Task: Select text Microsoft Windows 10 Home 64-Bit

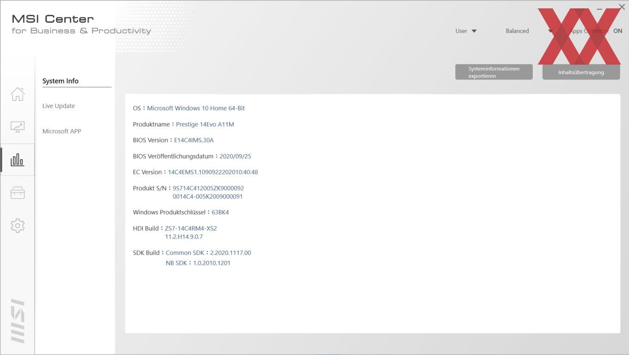Action: (x=196, y=108)
